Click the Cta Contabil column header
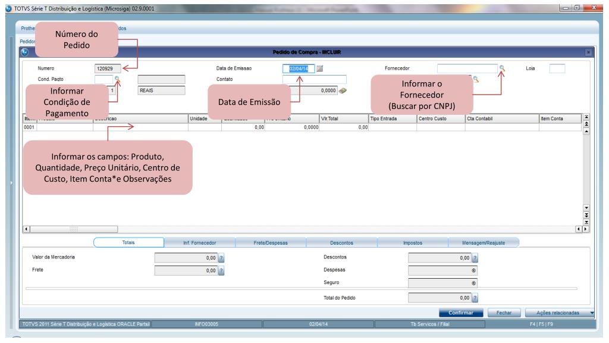The height and width of the screenshot is (343, 609). 502,119
